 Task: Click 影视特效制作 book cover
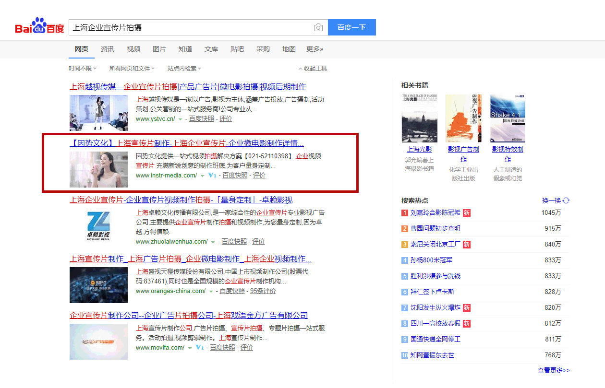[508, 118]
